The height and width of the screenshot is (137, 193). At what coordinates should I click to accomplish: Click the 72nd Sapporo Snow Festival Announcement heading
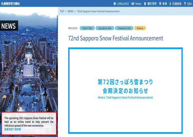point(116,38)
